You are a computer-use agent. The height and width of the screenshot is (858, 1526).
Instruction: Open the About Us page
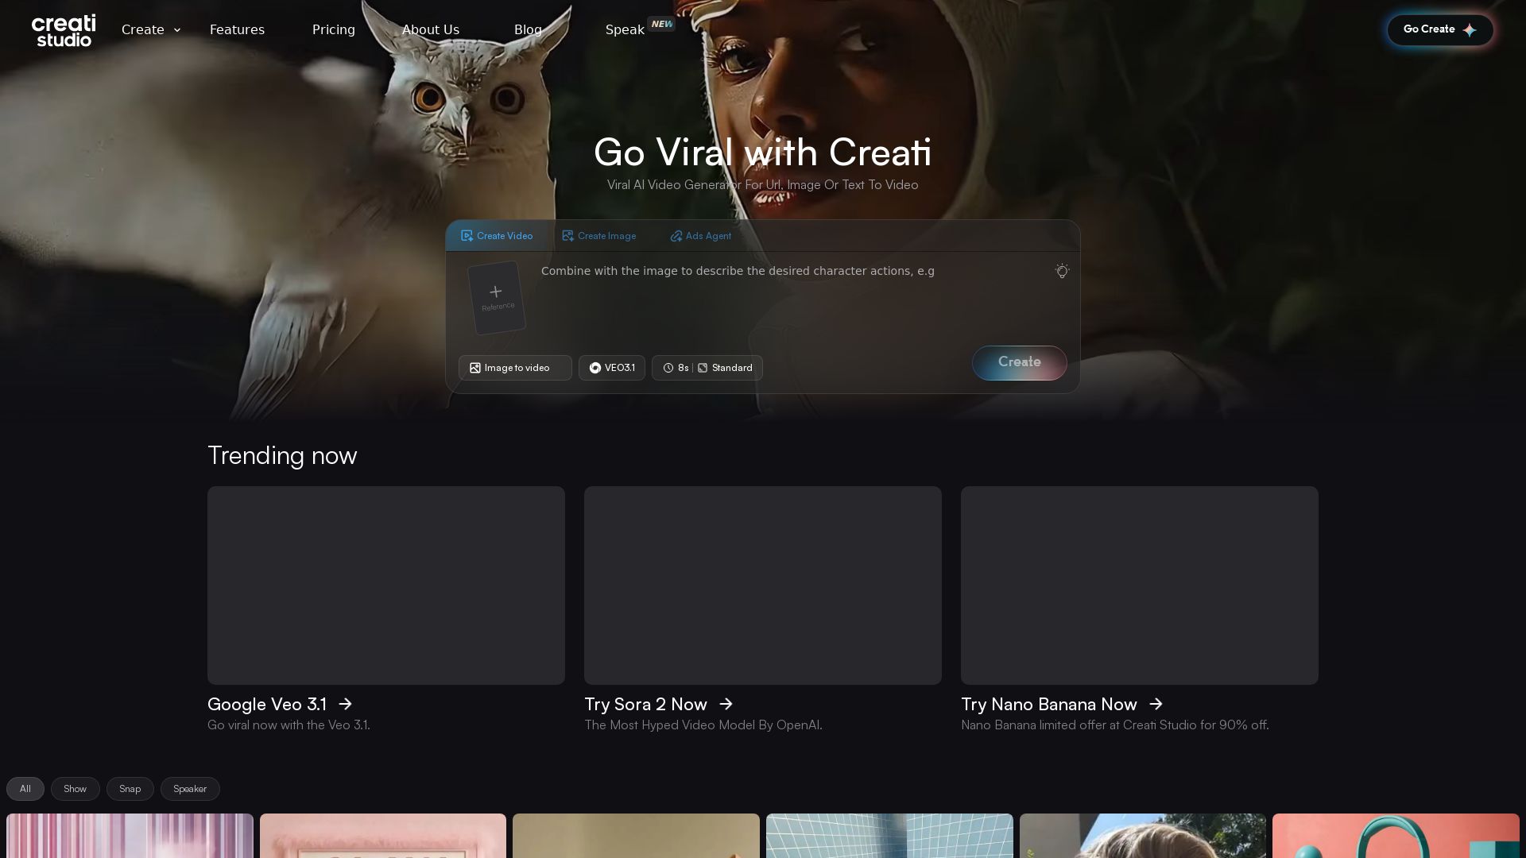431,30
